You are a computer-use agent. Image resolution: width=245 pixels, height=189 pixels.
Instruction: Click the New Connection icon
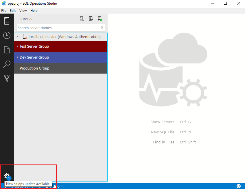coord(82,19)
